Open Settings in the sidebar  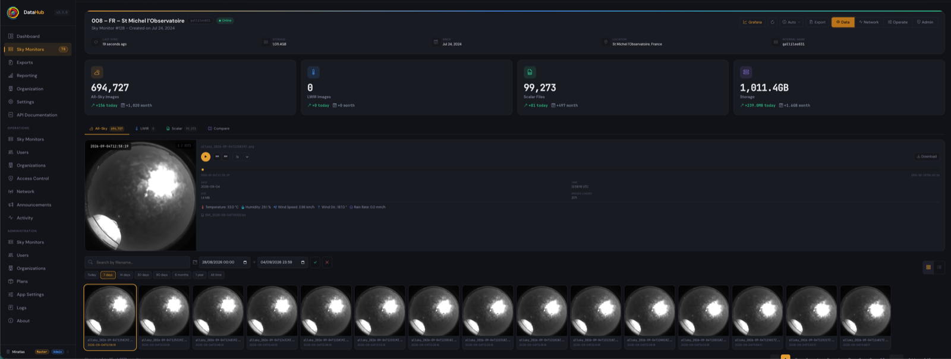tap(37, 102)
